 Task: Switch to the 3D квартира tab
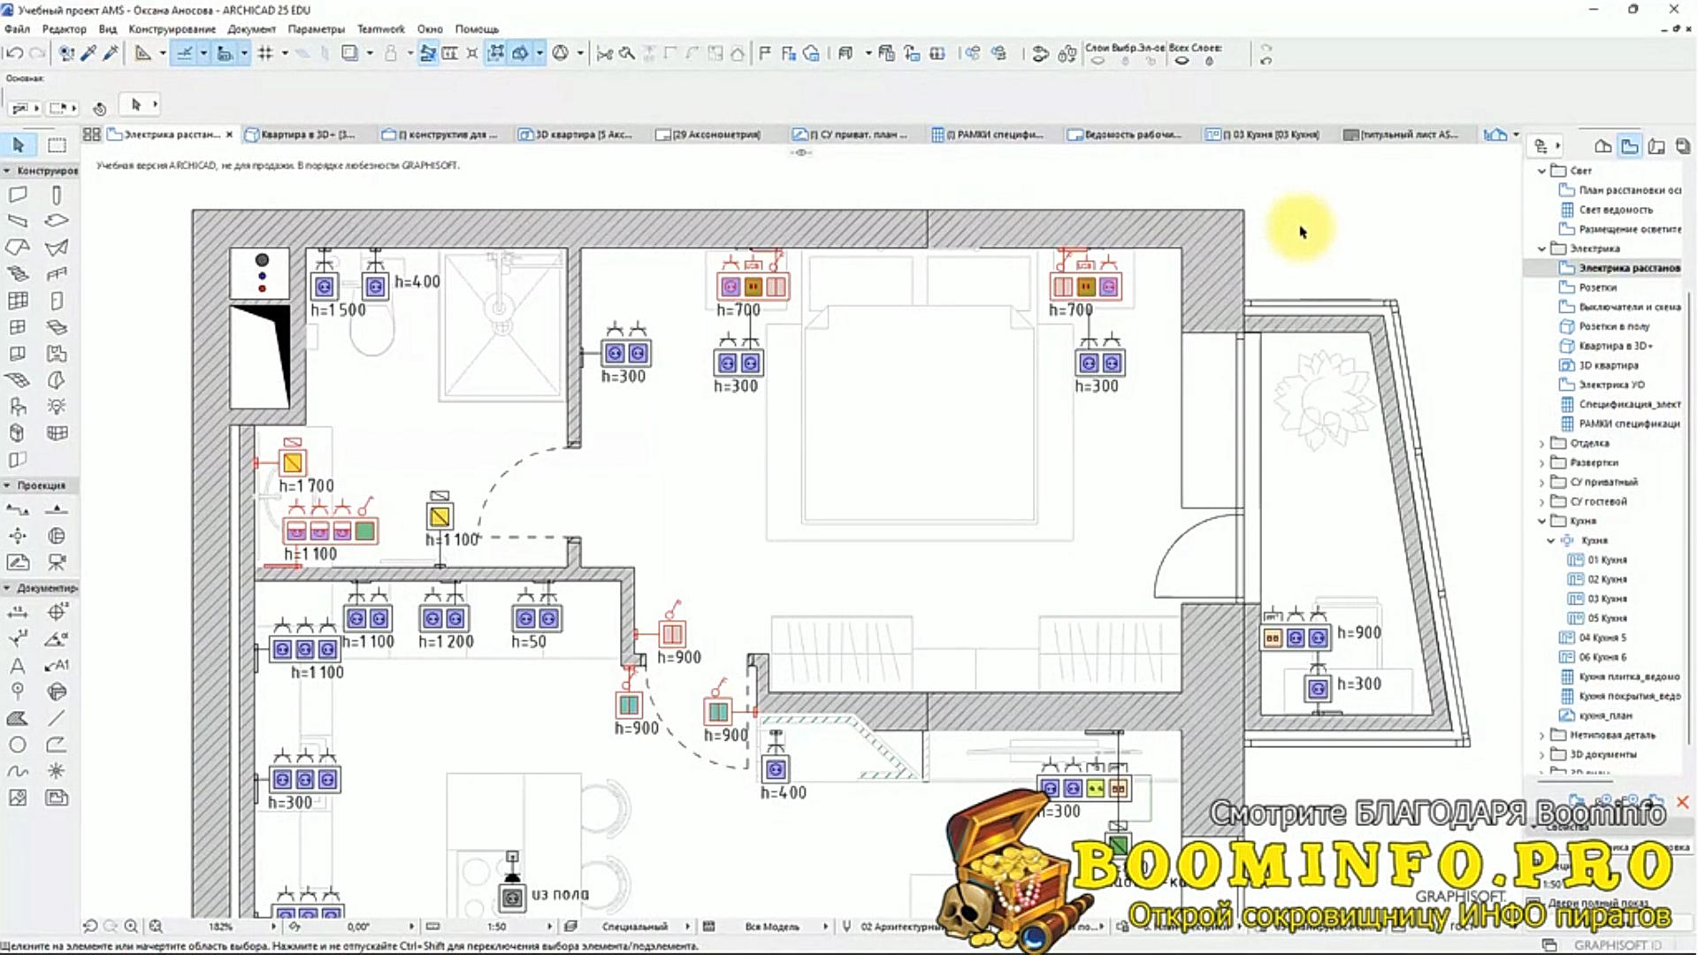576,134
